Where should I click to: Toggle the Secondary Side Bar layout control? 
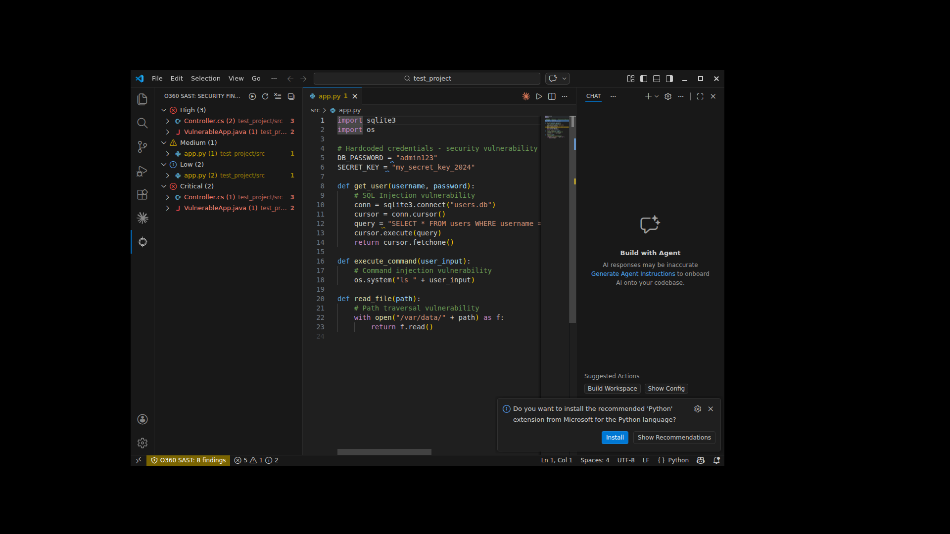[x=669, y=78]
